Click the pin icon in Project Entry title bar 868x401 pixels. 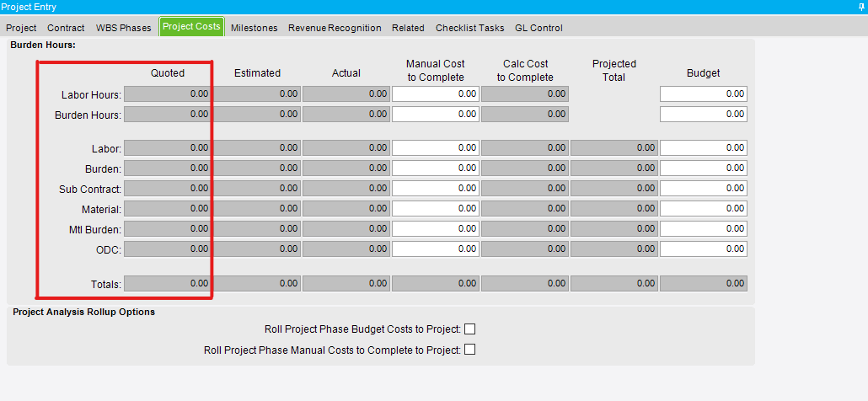(860, 7)
